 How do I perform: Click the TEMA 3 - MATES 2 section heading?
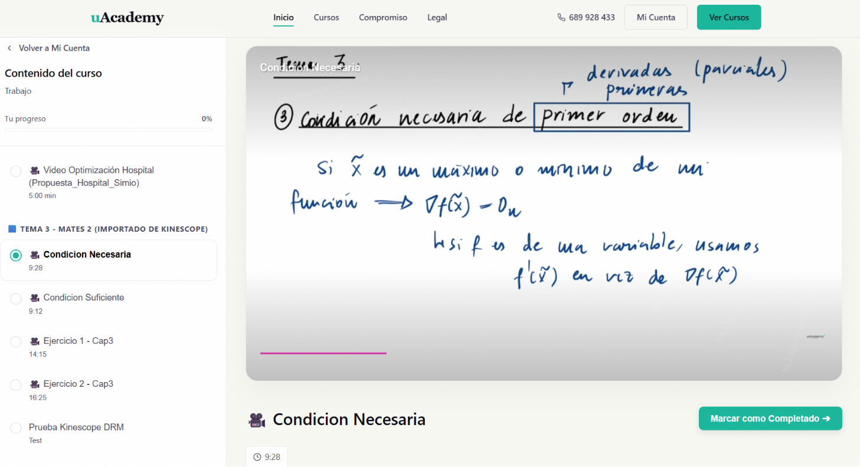(114, 229)
